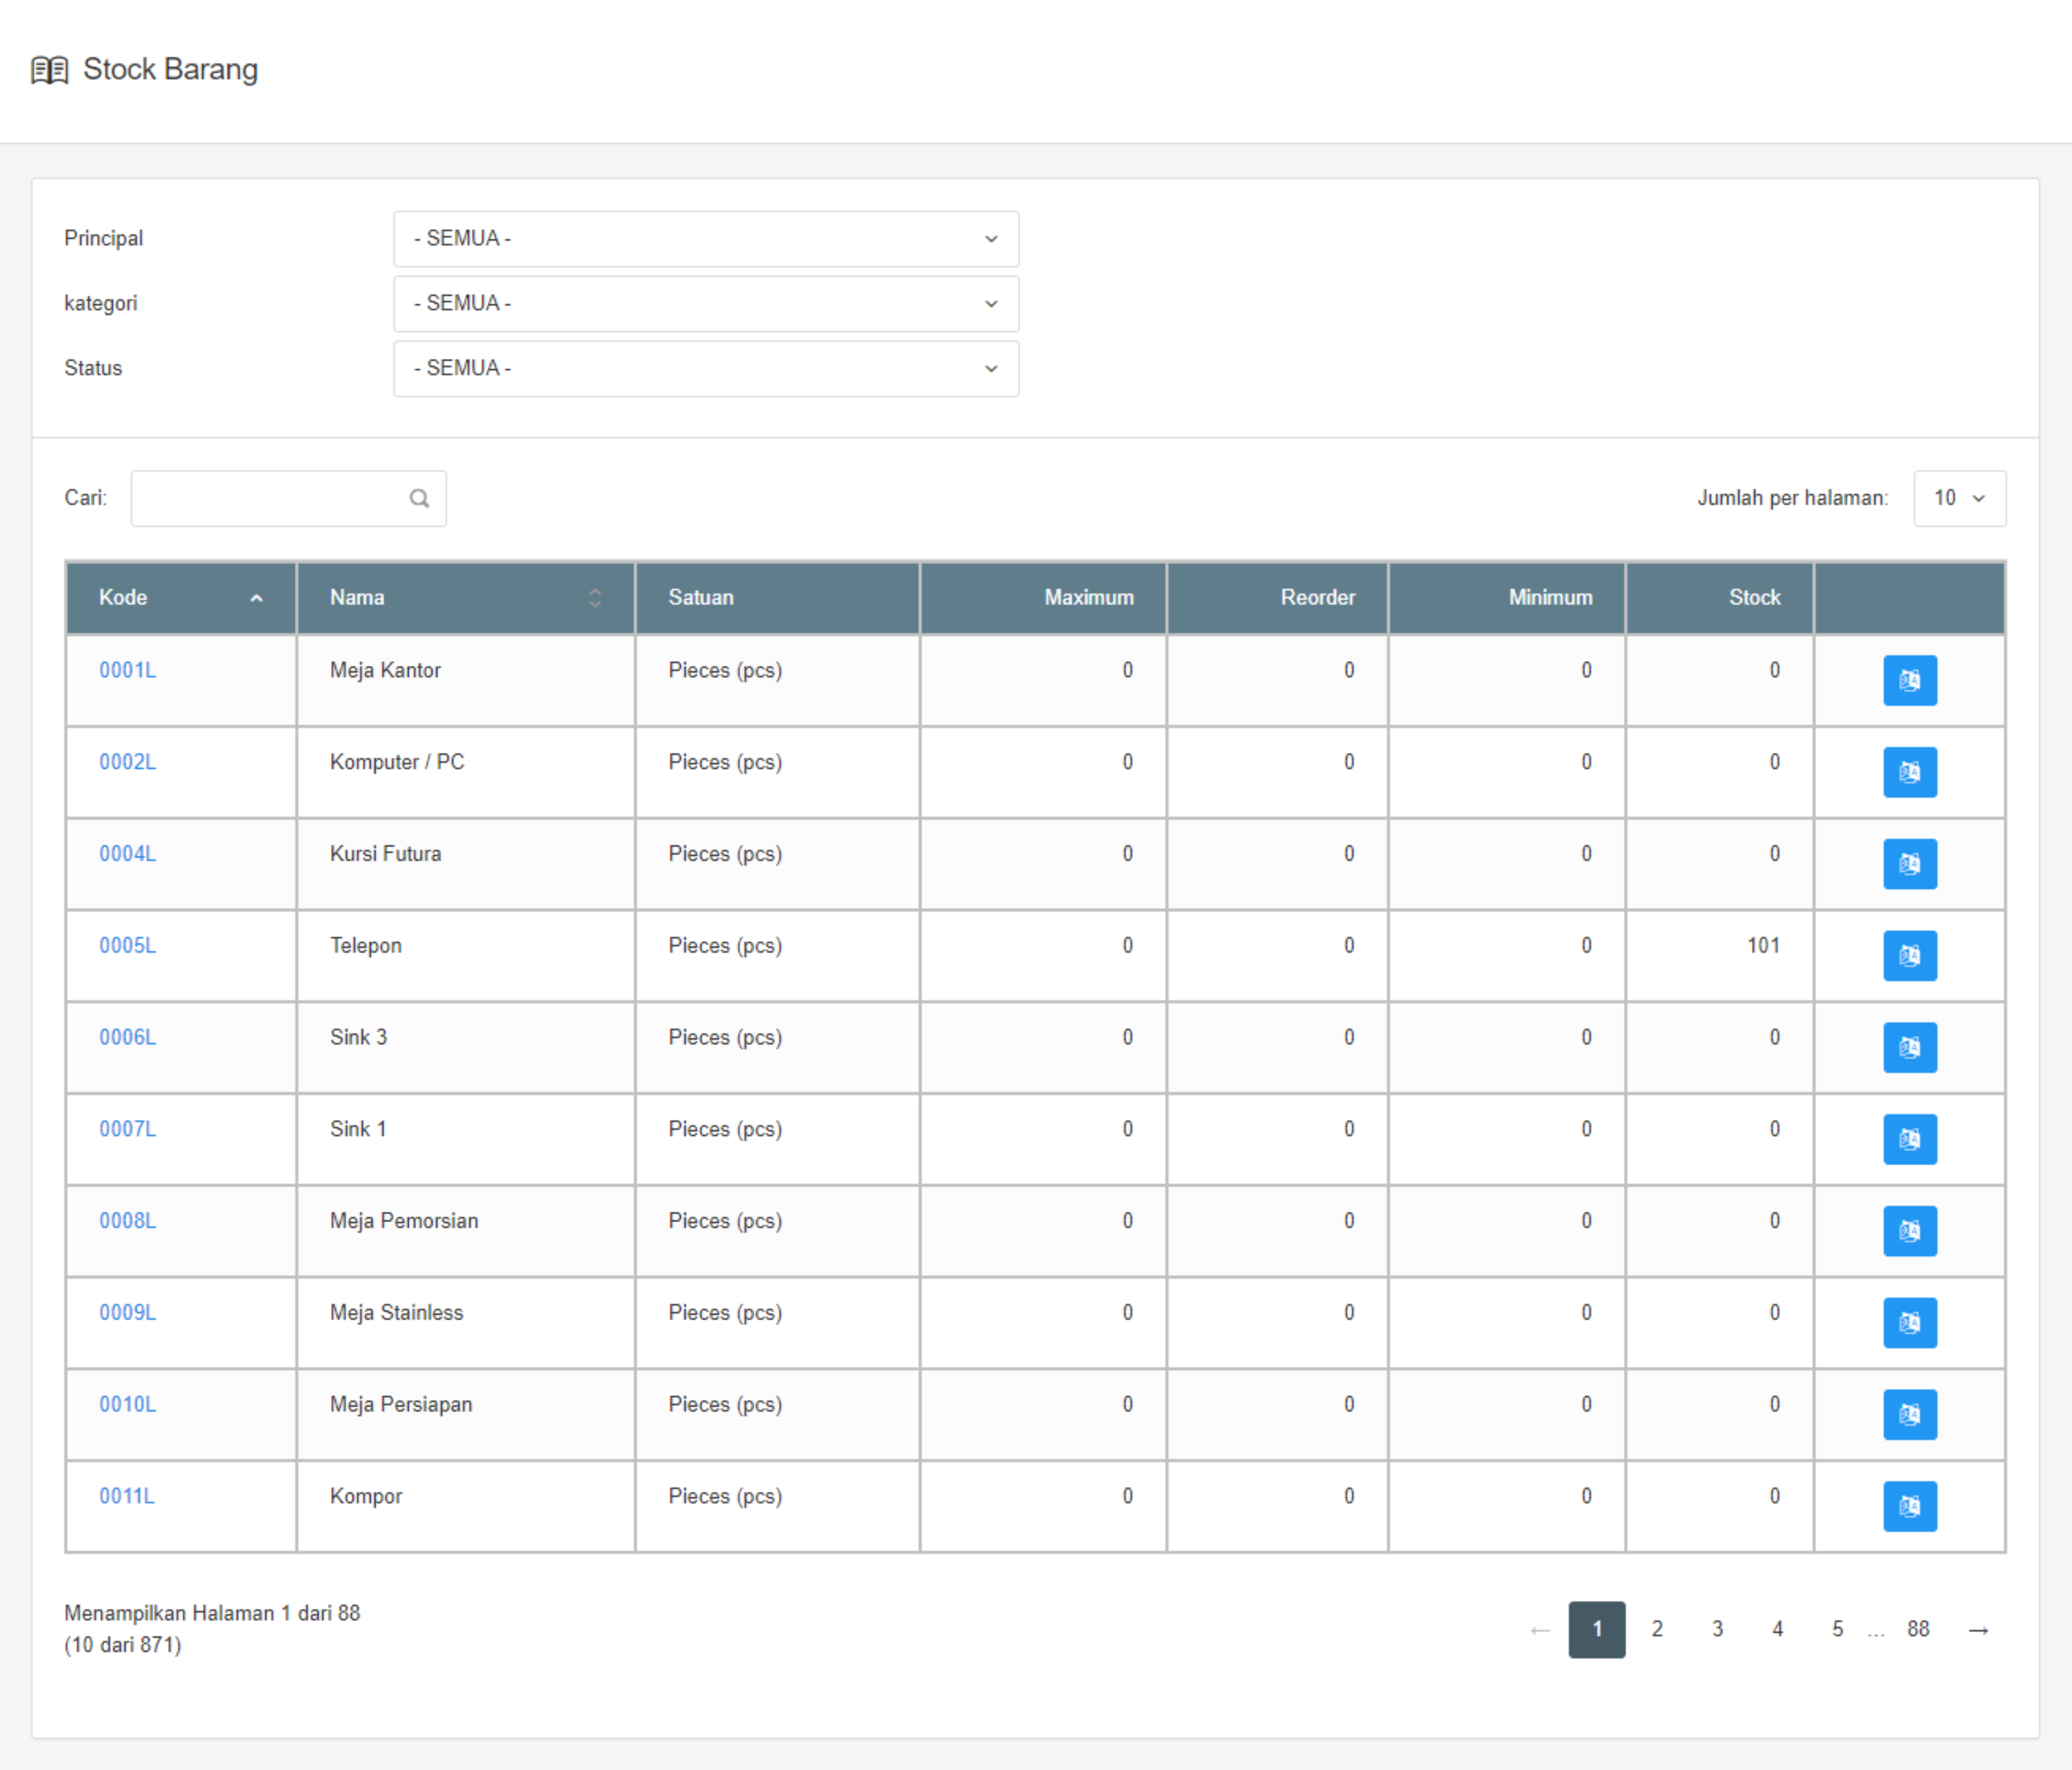The image size is (2072, 1770).
Task: Open stock card icon for Sink 3
Action: point(1909,1047)
